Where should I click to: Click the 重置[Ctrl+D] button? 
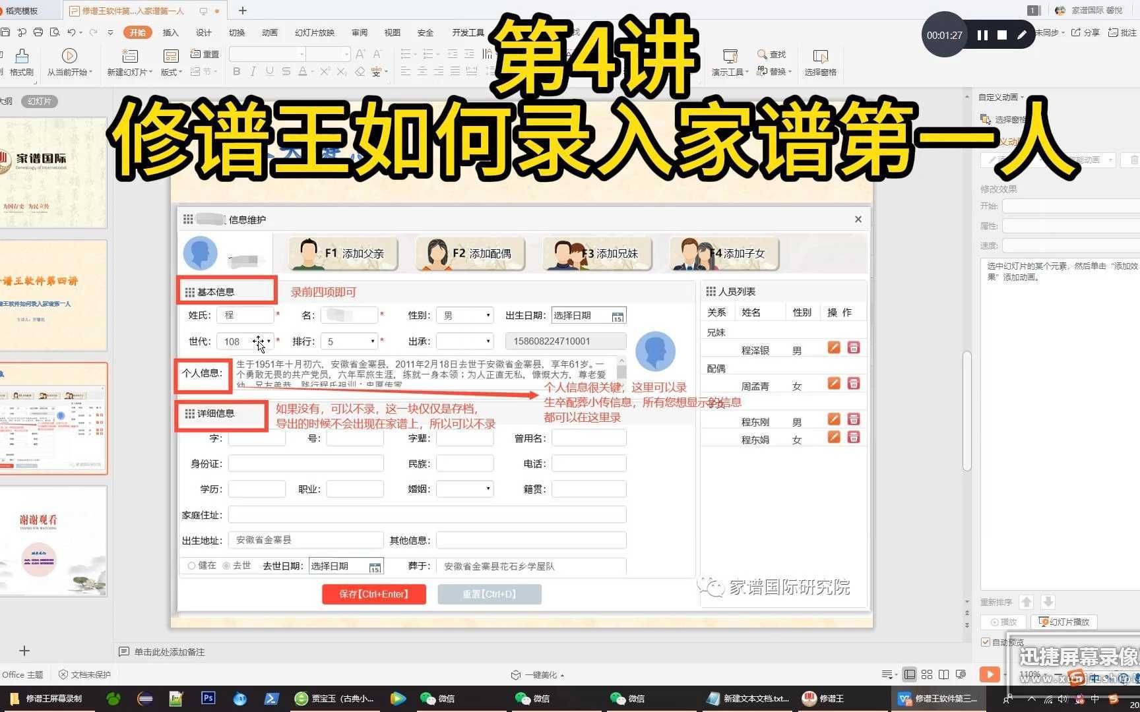tap(490, 594)
